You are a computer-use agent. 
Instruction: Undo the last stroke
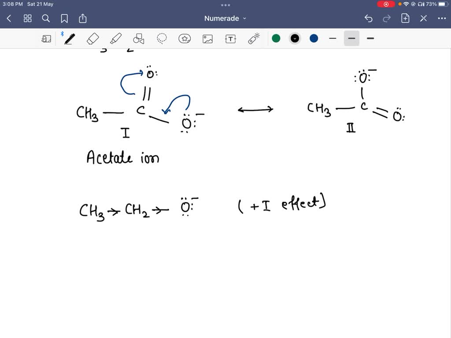pyautogui.click(x=369, y=18)
